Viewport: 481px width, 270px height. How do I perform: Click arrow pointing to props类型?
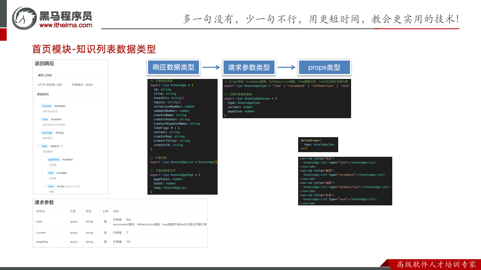tap(287, 67)
